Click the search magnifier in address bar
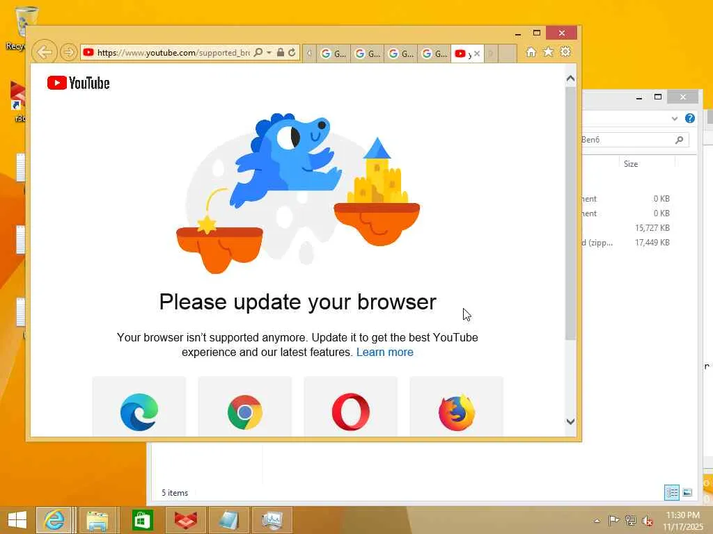713x534 pixels. click(x=258, y=53)
